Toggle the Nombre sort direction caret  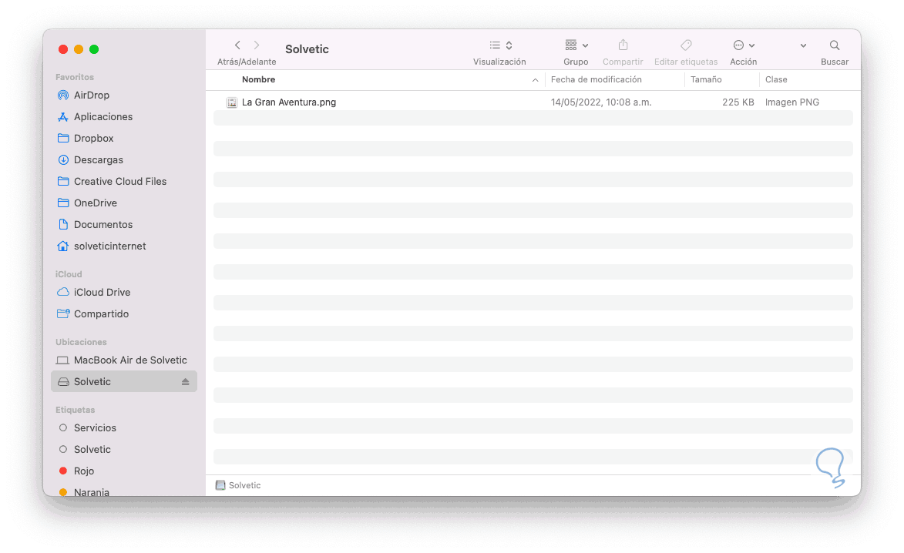(535, 80)
